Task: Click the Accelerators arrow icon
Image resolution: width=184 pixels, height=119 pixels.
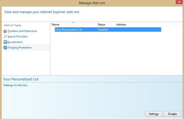Action: [x=5, y=42]
